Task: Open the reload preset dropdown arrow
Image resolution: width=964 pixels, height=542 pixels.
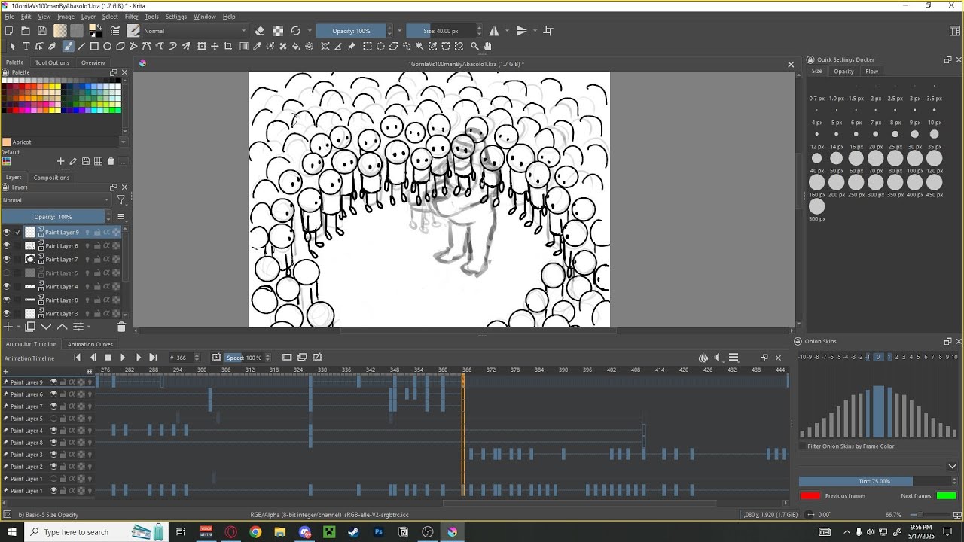Action: (x=309, y=31)
